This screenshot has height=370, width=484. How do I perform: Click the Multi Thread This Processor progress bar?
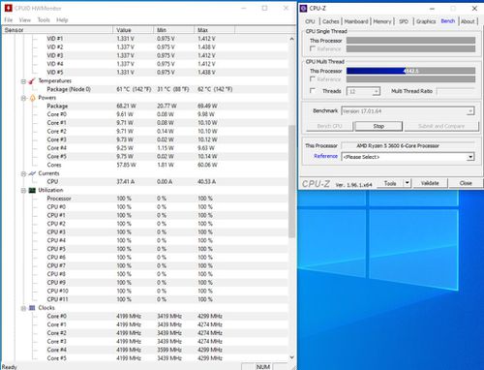pyautogui.click(x=410, y=71)
